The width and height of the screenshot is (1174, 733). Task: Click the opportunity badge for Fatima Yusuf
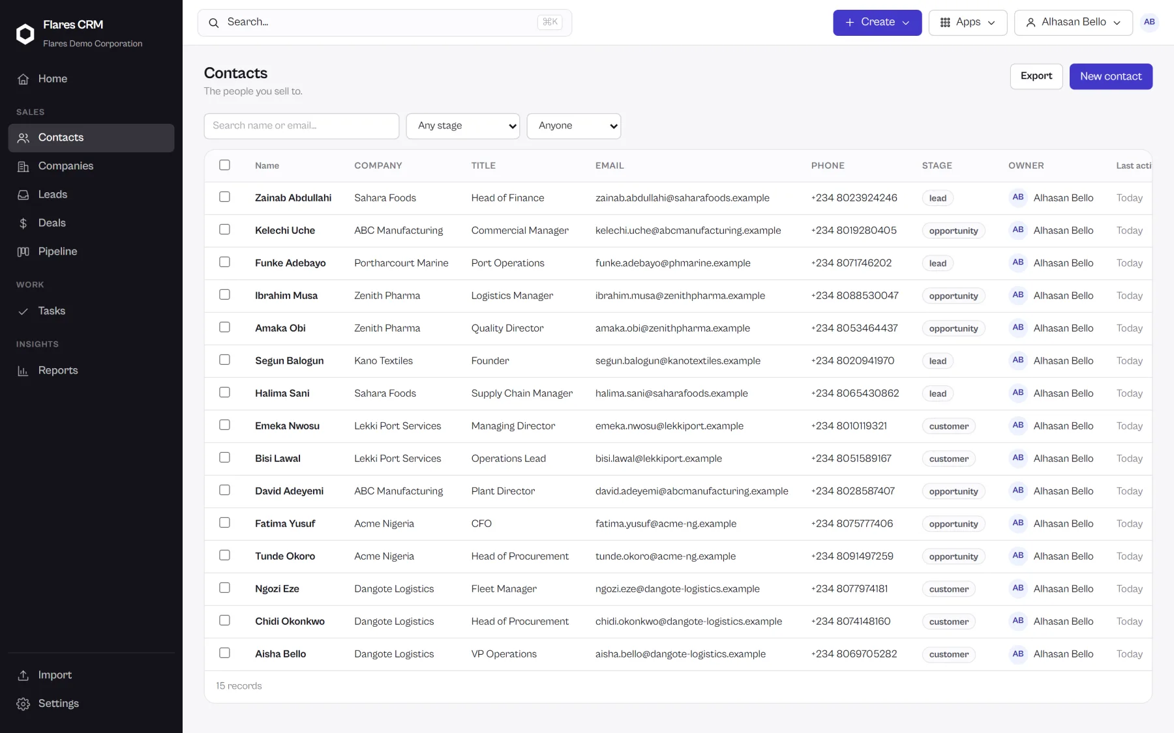[x=954, y=524]
